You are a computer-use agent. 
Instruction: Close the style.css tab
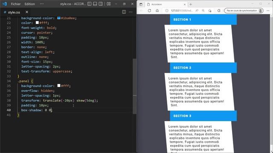click(x=26, y=12)
